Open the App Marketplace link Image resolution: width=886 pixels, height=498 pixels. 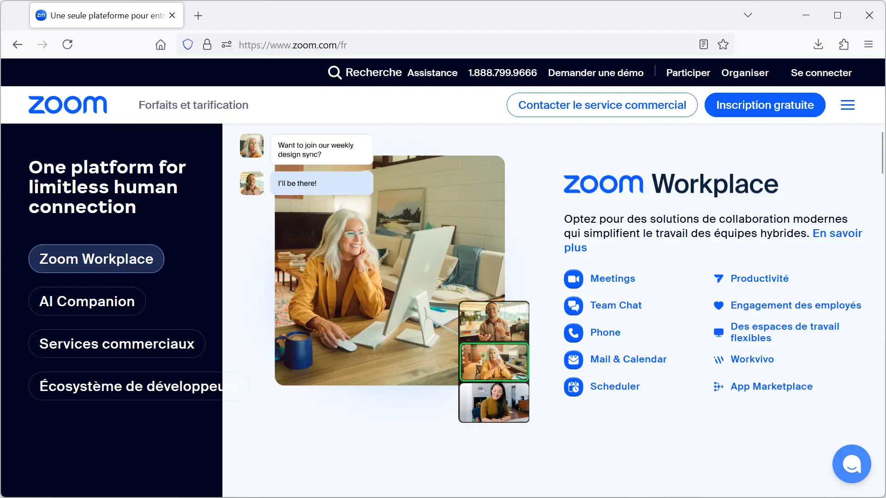(x=772, y=386)
